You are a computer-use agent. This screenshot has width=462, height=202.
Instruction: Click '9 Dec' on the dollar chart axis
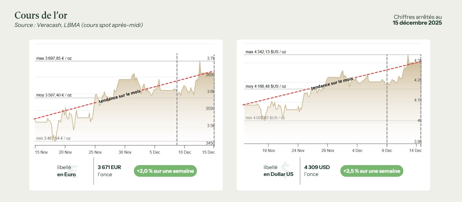click(387, 150)
